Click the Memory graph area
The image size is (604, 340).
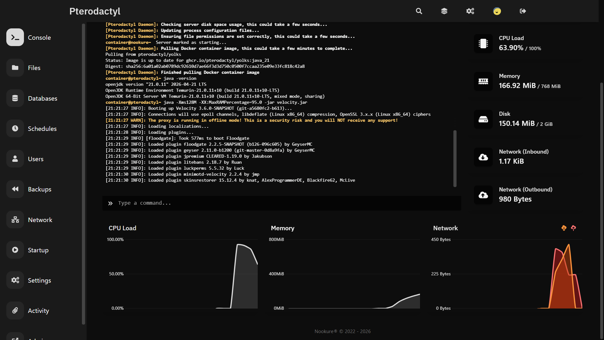pos(354,274)
